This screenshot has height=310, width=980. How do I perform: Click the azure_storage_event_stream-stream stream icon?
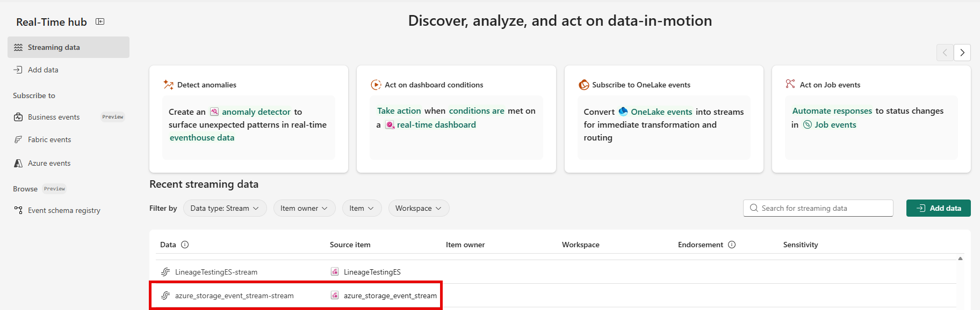pos(165,296)
